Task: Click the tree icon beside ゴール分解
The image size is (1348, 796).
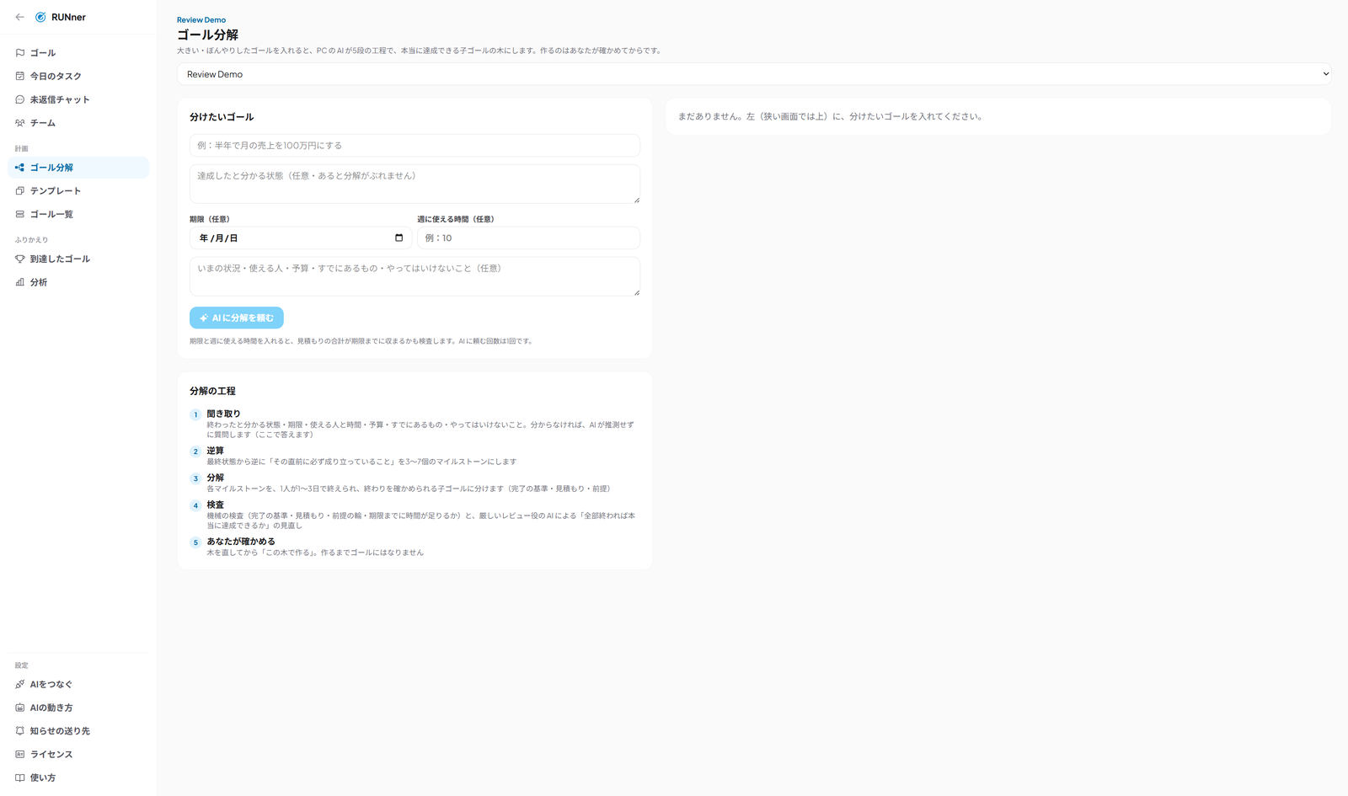Action: (x=20, y=168)
